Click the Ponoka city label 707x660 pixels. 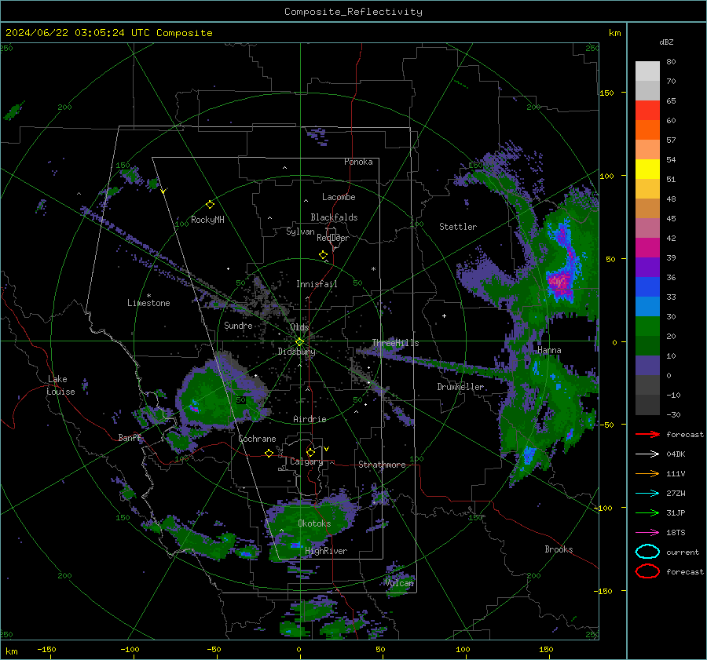358,162
